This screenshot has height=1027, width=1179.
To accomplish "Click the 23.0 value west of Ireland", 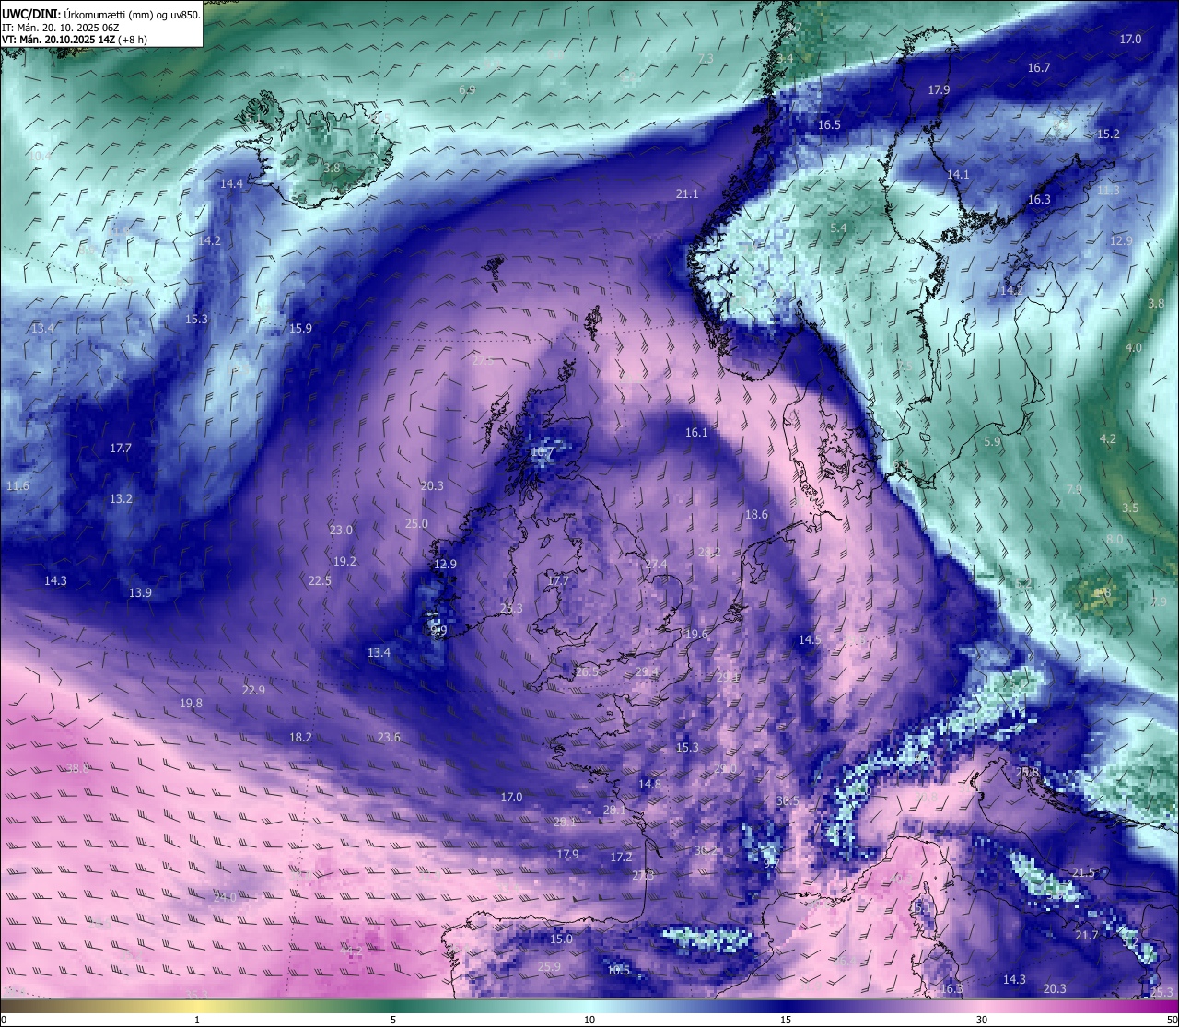I will (x=341, y=530).
